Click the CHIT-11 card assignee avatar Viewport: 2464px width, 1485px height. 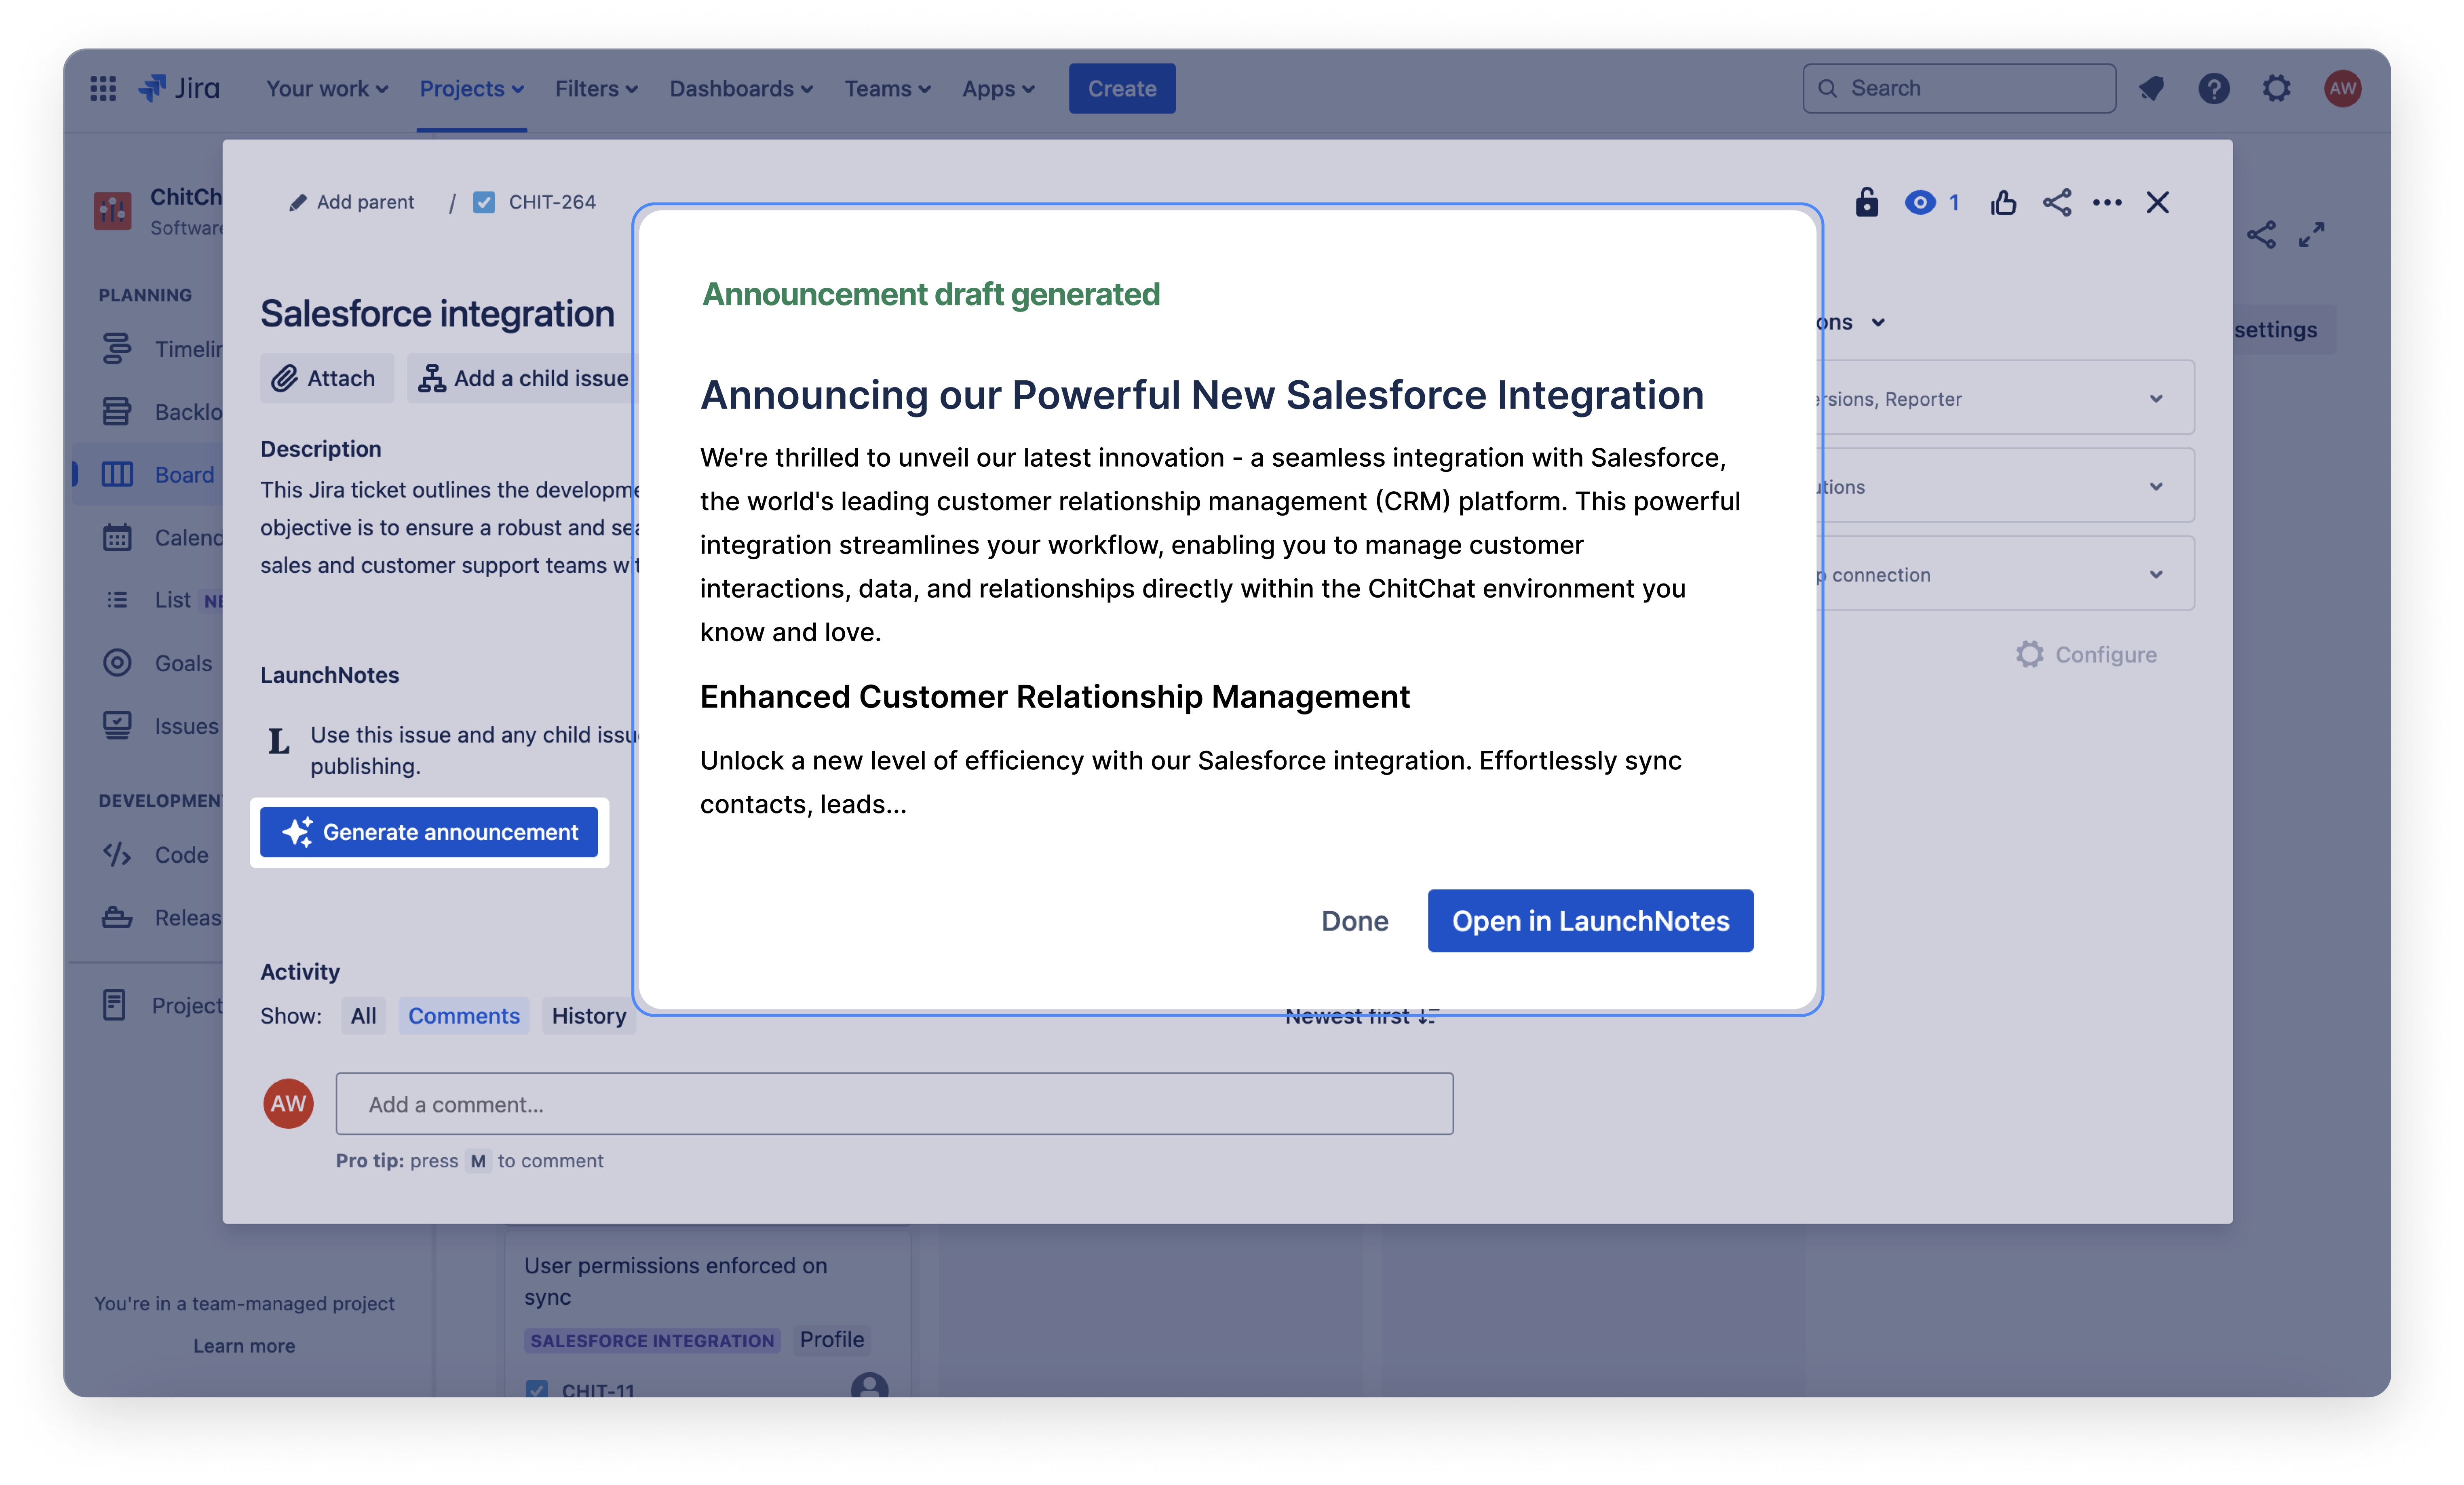pos(869,1387)
